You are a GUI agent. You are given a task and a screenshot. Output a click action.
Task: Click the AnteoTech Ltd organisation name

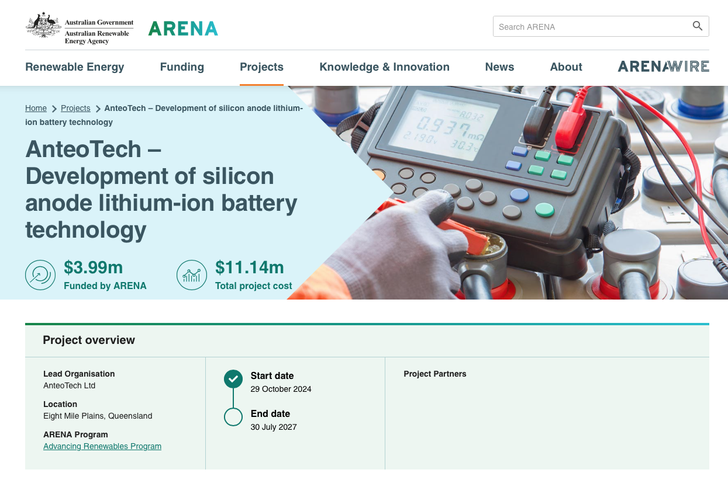tap(69, 385)
